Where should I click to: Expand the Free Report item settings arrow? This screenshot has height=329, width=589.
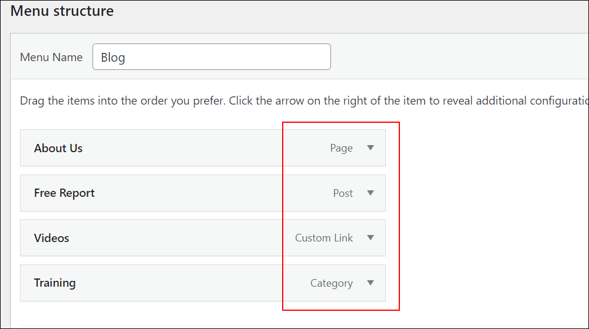[x=370, y=193]
